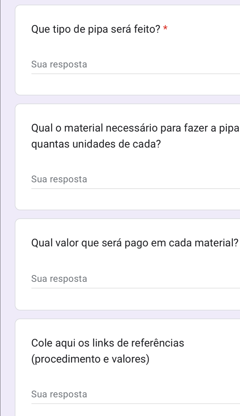Click the question "Que tipo de pipa será feito?"
The width and height of the screenshot is (240, 416).
tap(96, 29)
